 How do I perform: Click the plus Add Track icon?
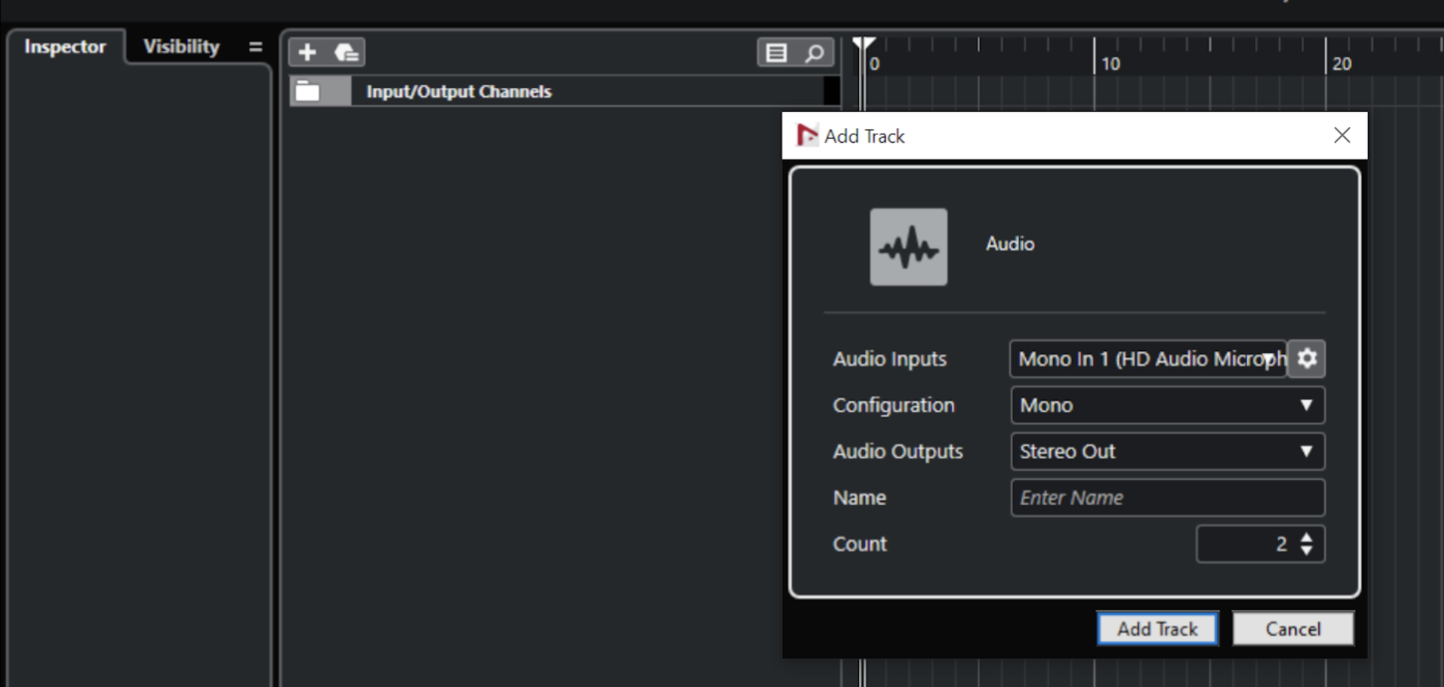[307, 52]
